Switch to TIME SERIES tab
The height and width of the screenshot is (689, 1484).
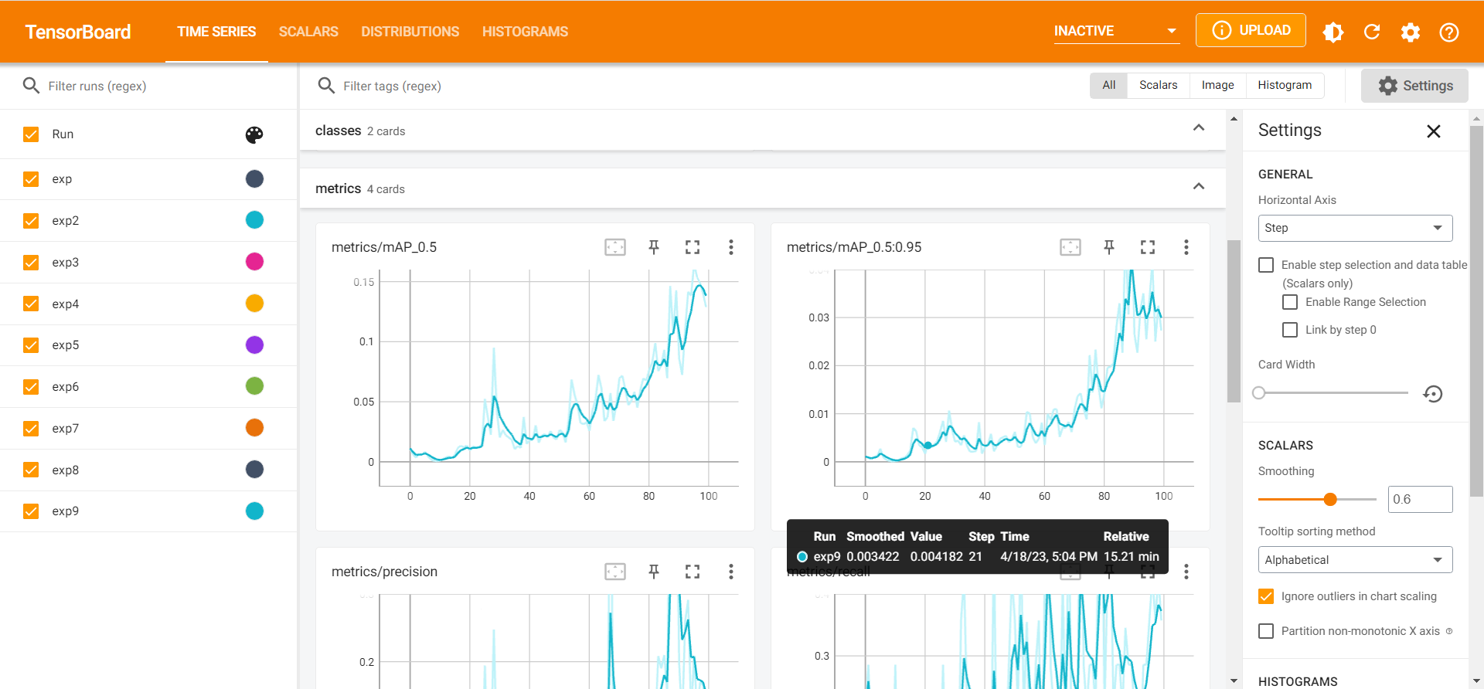(216, 32)
